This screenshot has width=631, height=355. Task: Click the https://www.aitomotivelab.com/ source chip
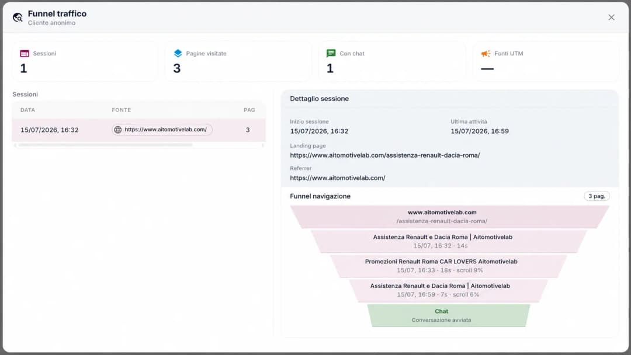pyautogui.click(x=162, y=130)
